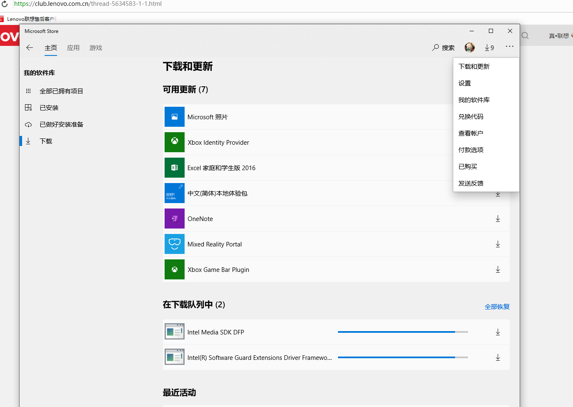Open the Microsoft 照片 app icon
This screenshot has height=407, width=573.
coord(175,117)
